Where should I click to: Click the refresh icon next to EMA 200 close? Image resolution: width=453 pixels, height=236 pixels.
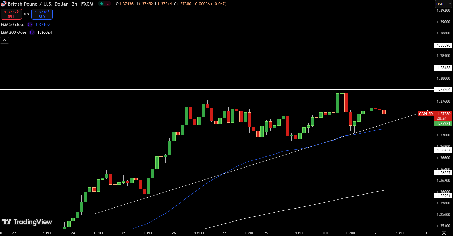click(32, 32)
